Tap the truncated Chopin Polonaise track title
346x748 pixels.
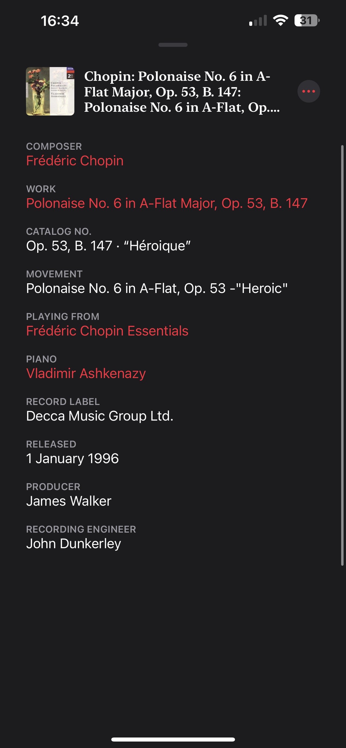[x=182, y=92]
